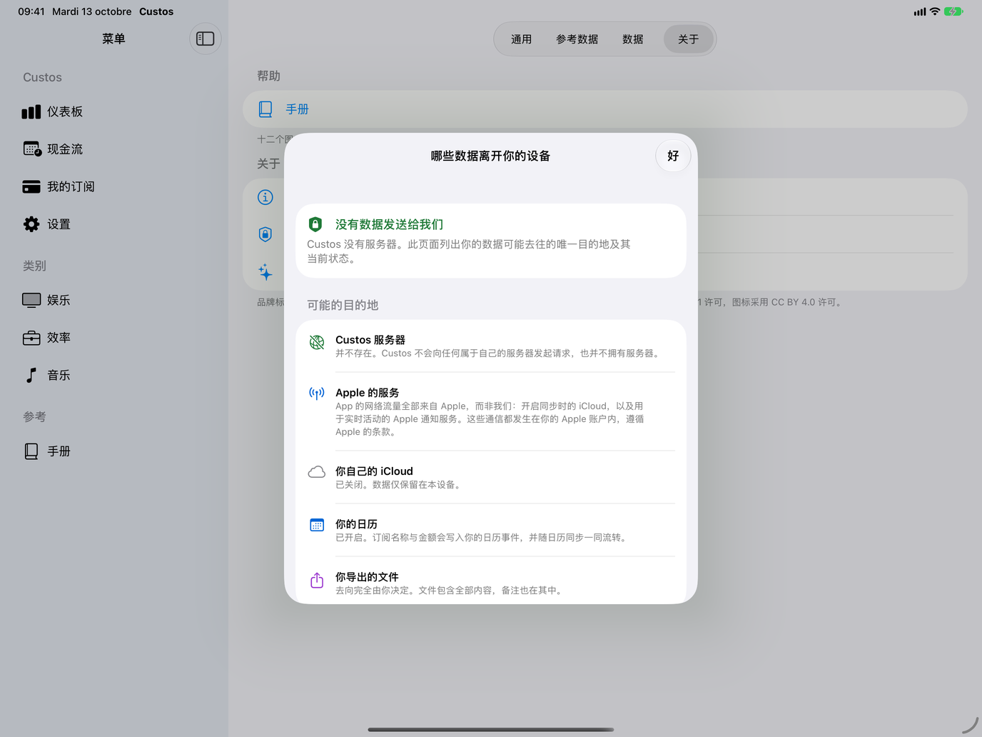Viewport: 982px width, 737px height.
Task: Select 娱乐 TV category icon
Action: pyautogui.click(x=31, y=300)
